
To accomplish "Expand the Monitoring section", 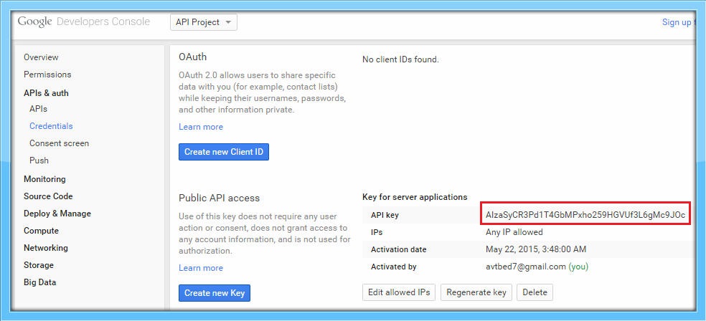I will click(x=44, y=179).
